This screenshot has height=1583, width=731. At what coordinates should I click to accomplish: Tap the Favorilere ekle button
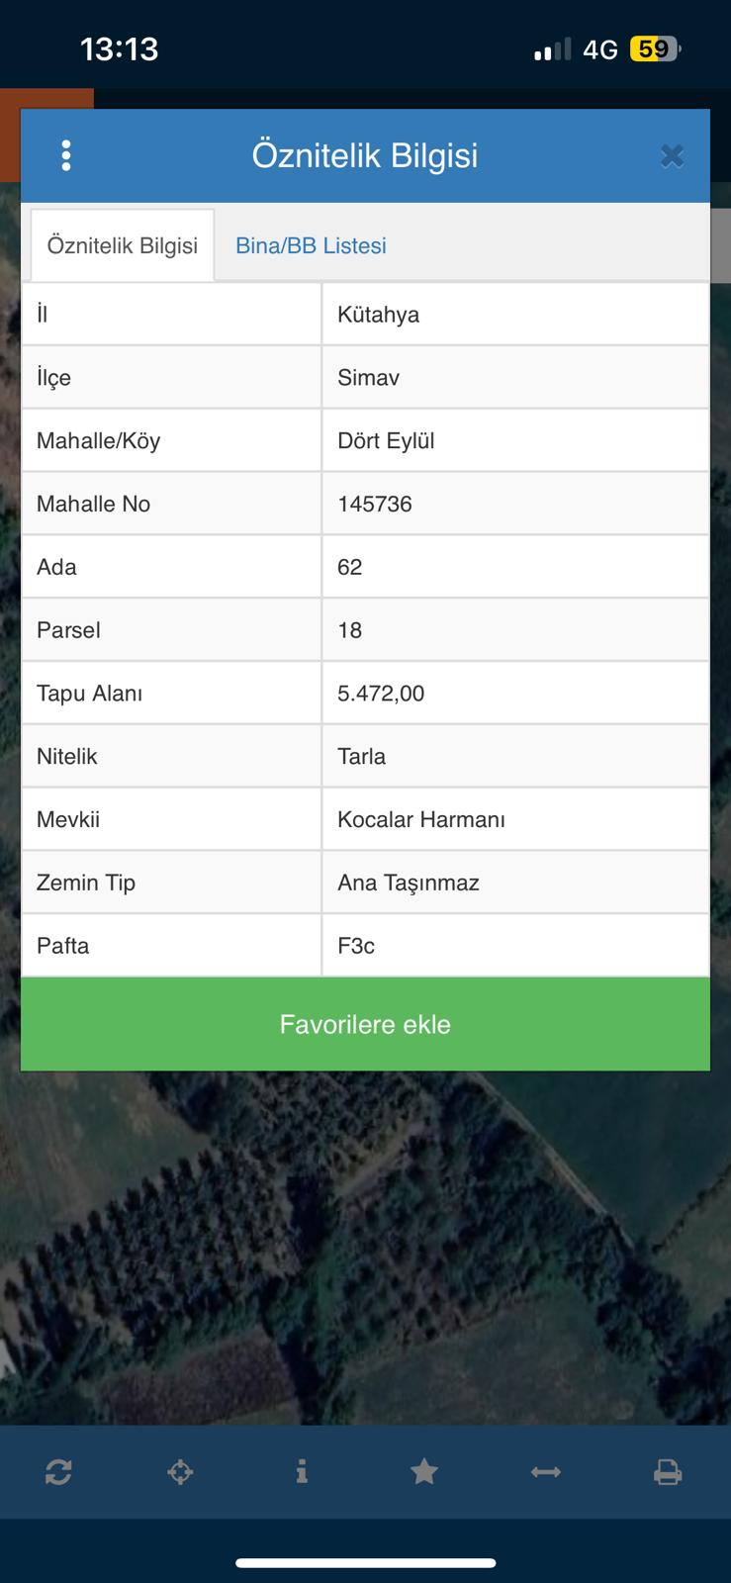(x=365, y=1024)
